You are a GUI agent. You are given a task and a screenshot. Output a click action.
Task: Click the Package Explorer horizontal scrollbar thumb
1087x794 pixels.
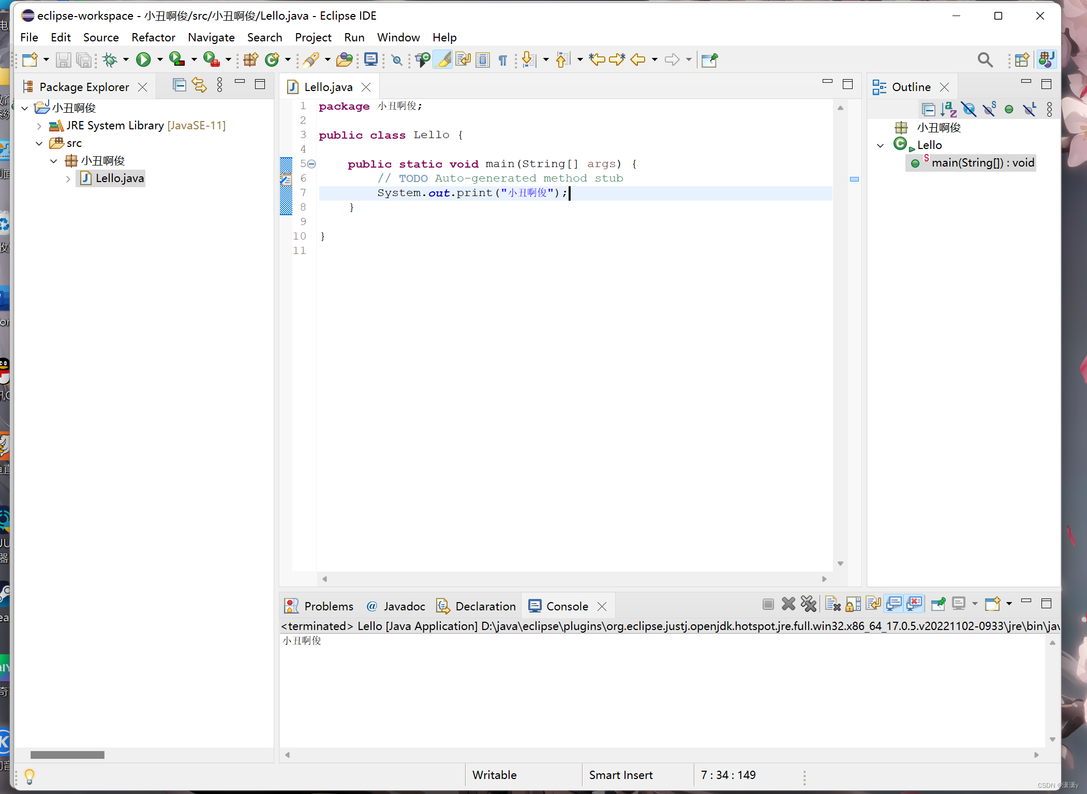point(67,755)
